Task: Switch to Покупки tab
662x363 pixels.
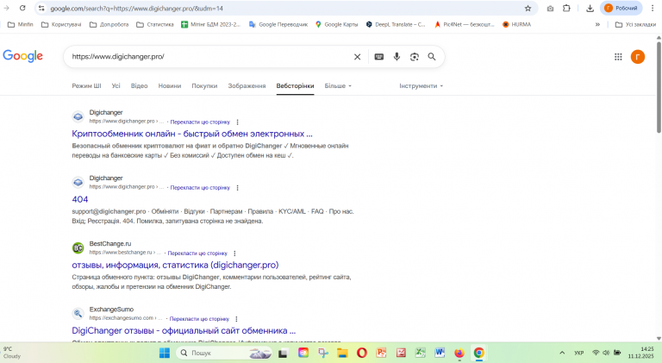Action: [204, 85]
